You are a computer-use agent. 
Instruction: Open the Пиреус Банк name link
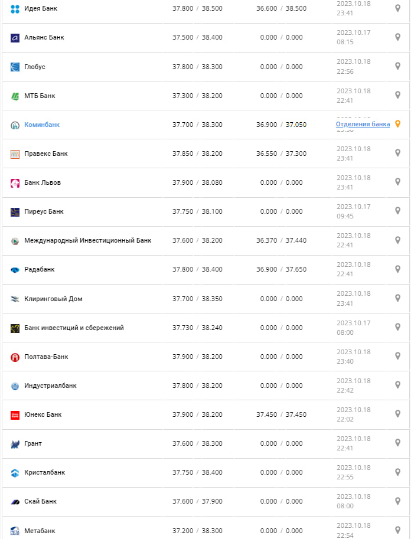pyautogui.click(x=44, y=211)
